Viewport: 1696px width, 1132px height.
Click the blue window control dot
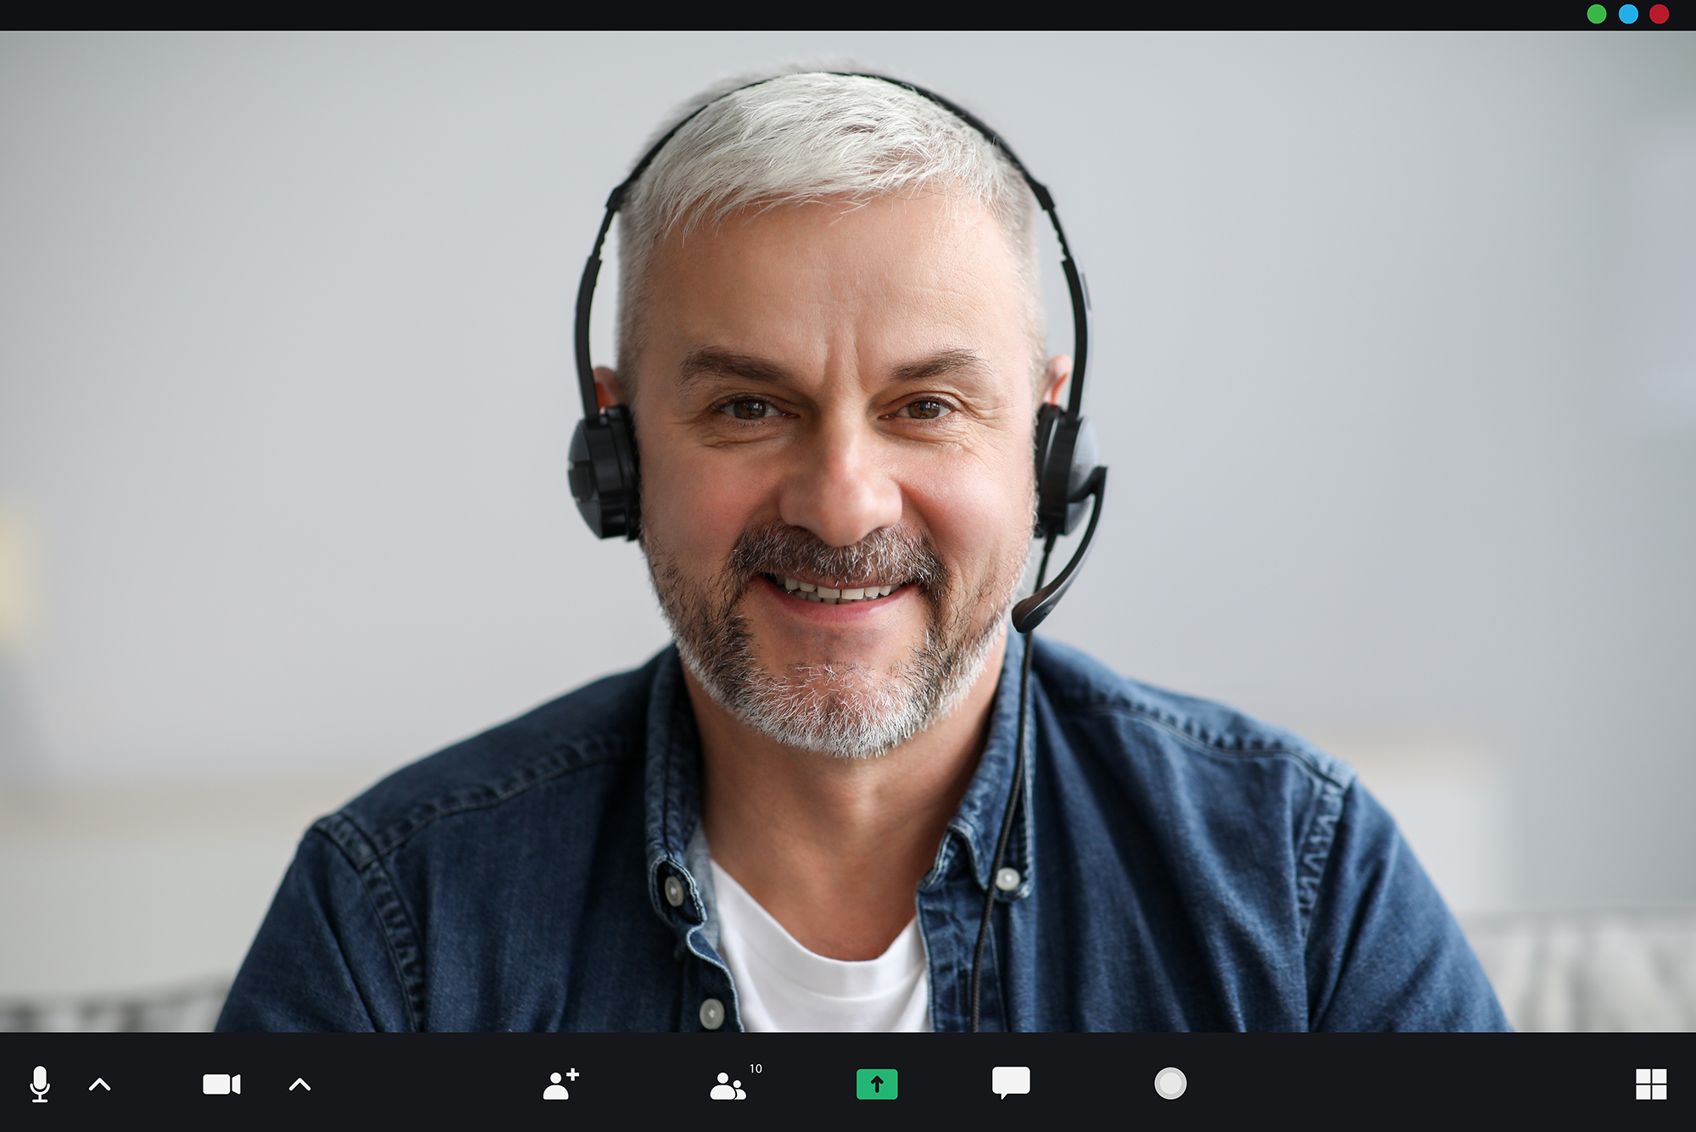pos(1628,14)
